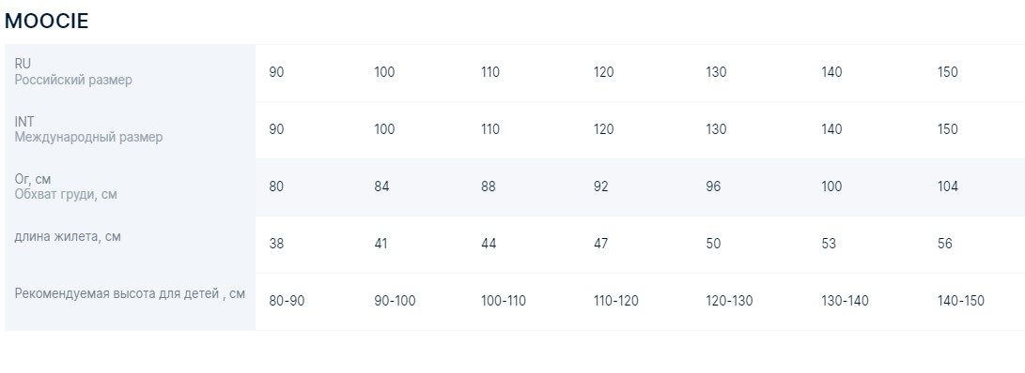Click recommended height 140-150 cell

(x=960, y=301)
